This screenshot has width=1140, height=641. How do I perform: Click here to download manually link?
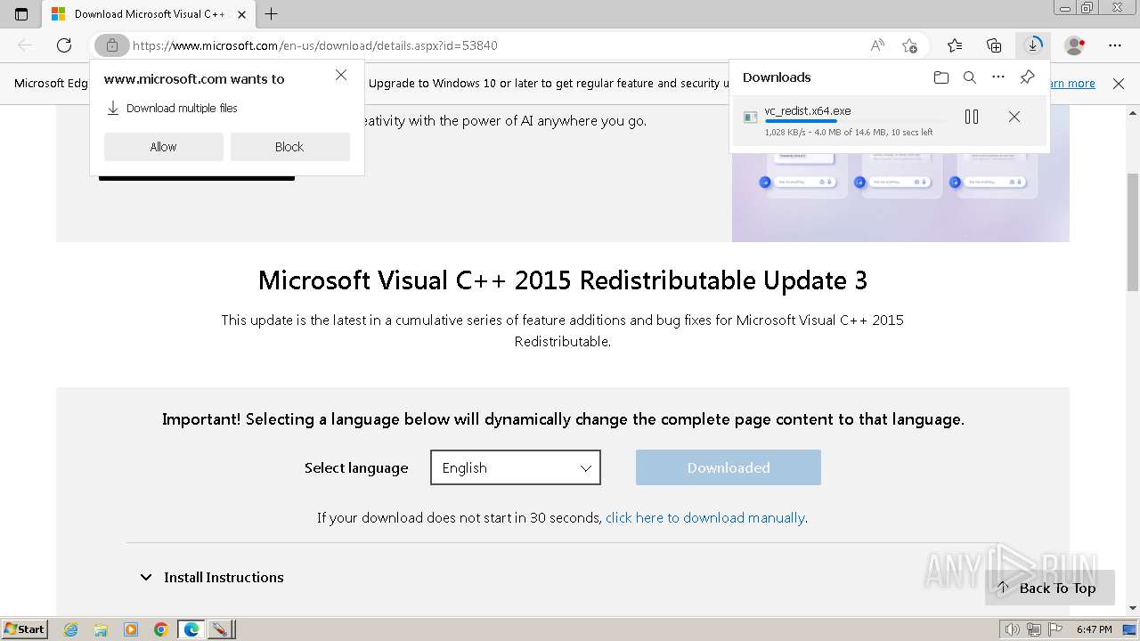(705, 518)
